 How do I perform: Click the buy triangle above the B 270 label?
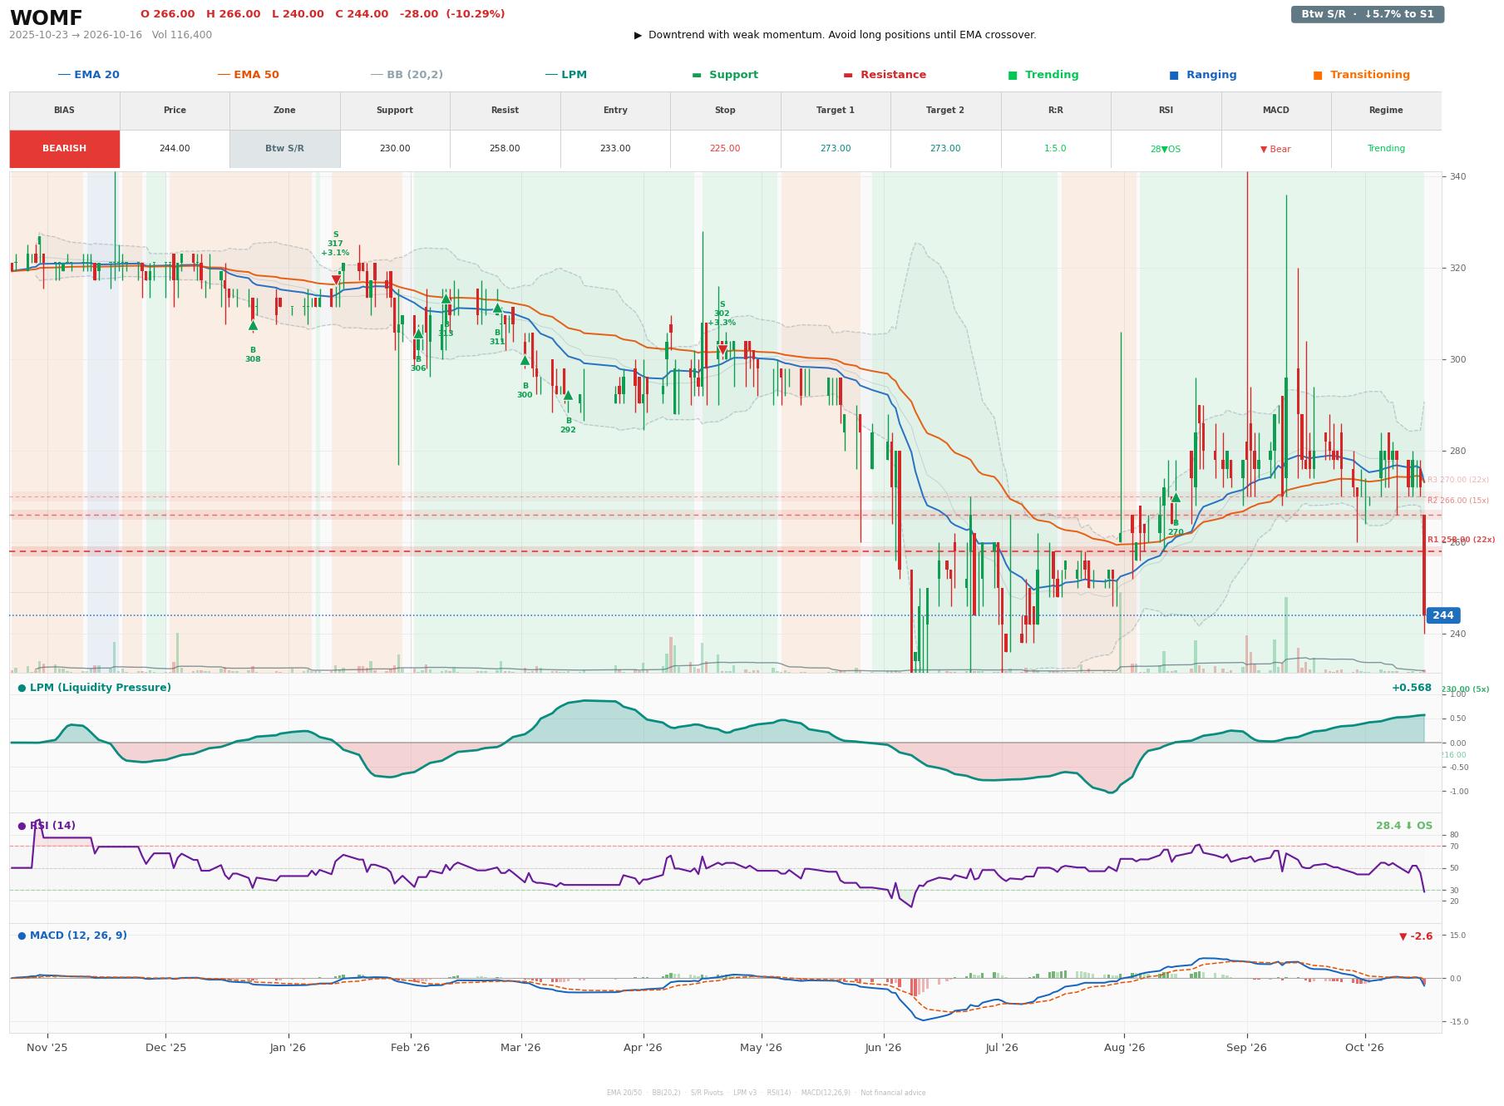[1176, 497]
